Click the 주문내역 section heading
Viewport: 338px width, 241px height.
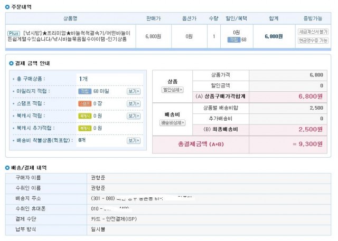pos(21,7)
